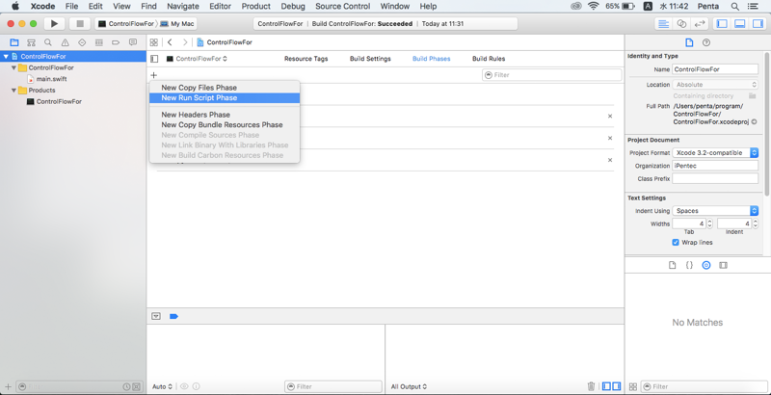
Task: Reveal the full path in Finder arrow
Action: (755, 121)
